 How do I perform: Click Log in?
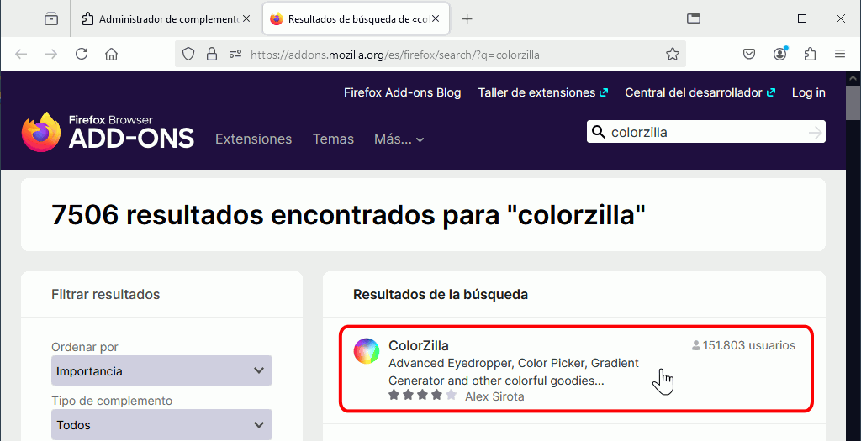808,92
